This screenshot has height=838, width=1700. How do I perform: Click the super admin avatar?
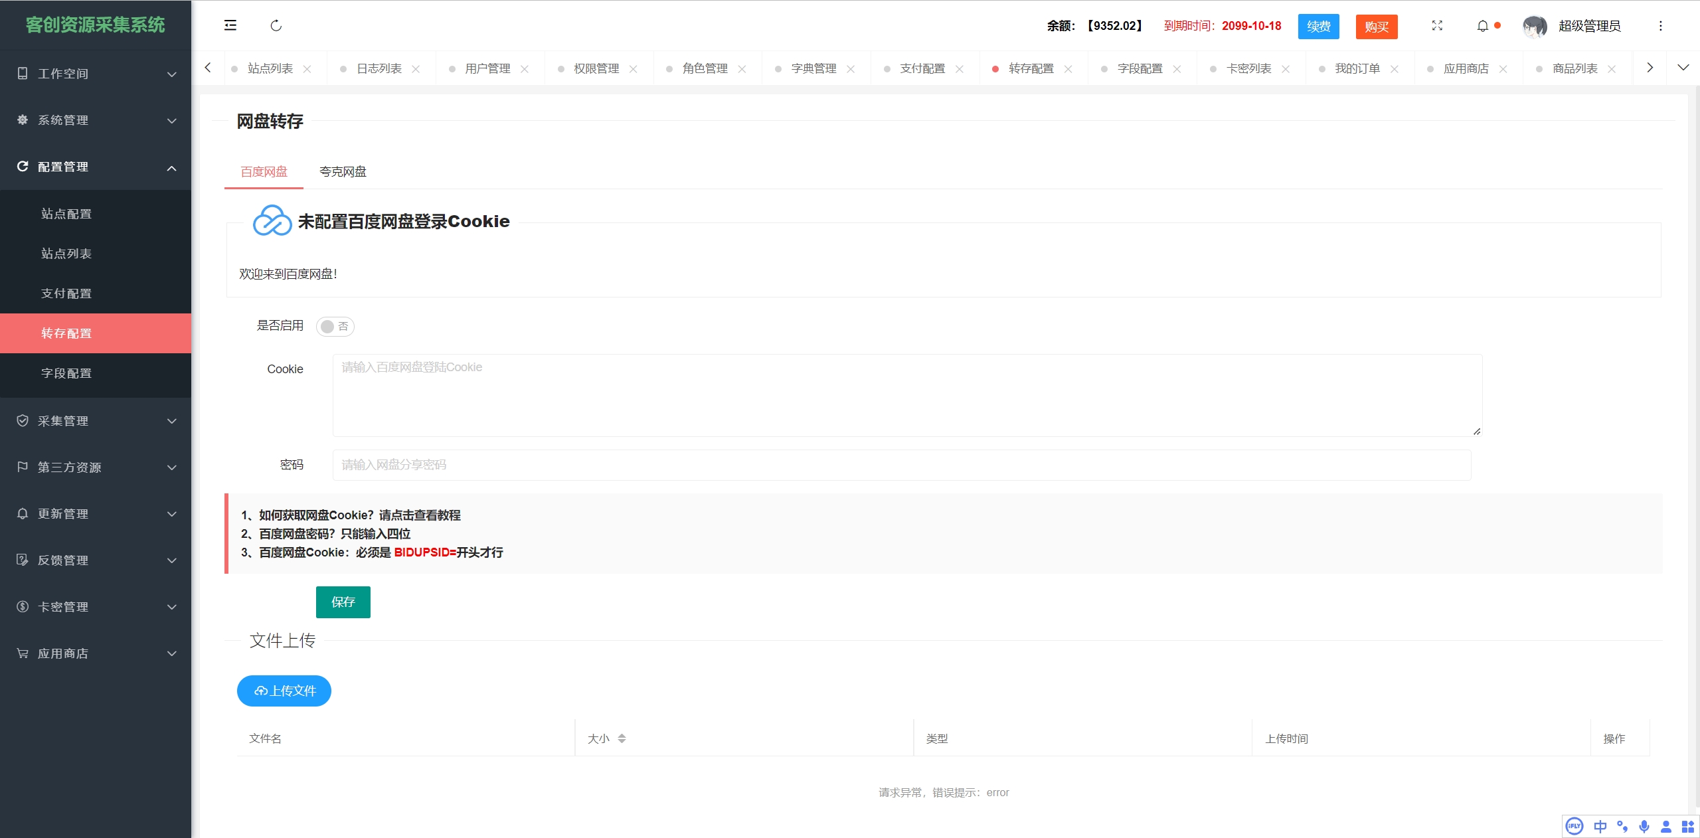1535,27
